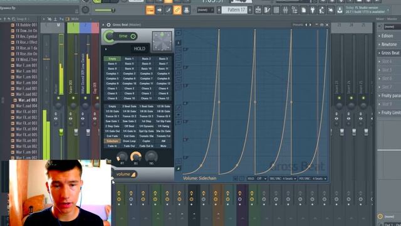Open TRG SYNC 4 beats dropdown
This screenshot has width=401, height=226.
pos(283,178)
